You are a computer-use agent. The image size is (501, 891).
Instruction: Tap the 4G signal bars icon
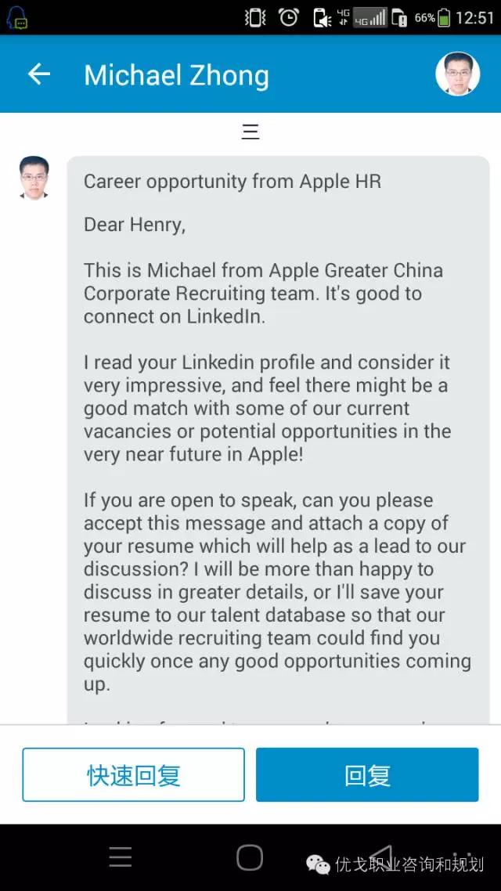coord(370,17)
